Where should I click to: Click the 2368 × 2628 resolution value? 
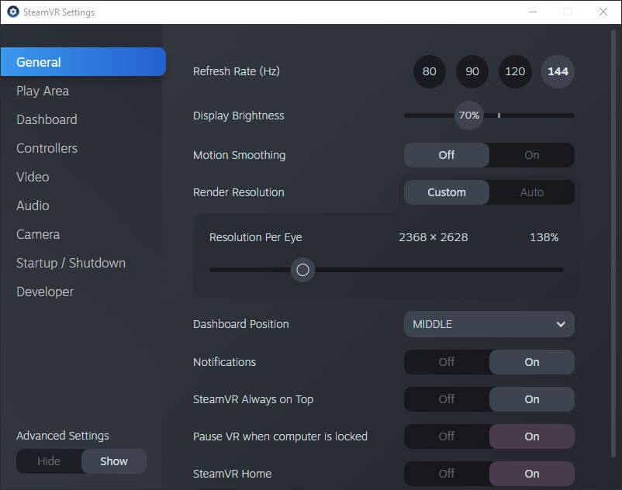[x=434, y=237]
